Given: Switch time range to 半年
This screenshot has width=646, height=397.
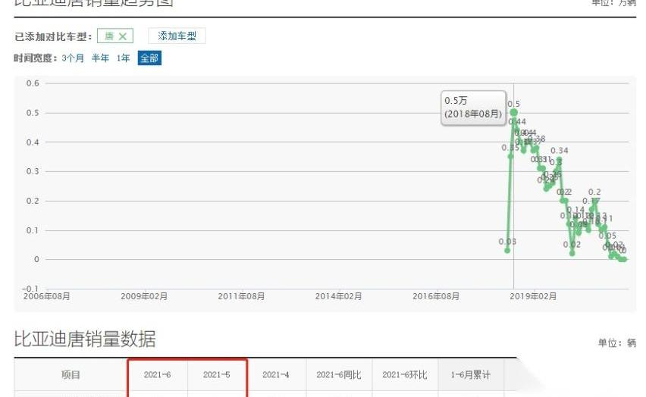Looking at the screenshot, I should click(x=100, y=58).
